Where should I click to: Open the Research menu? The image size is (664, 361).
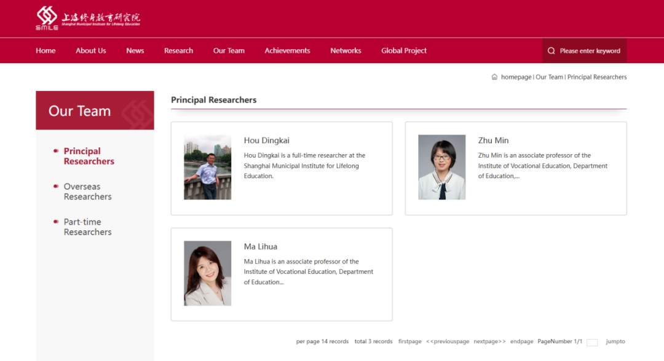tap(178, 51)
